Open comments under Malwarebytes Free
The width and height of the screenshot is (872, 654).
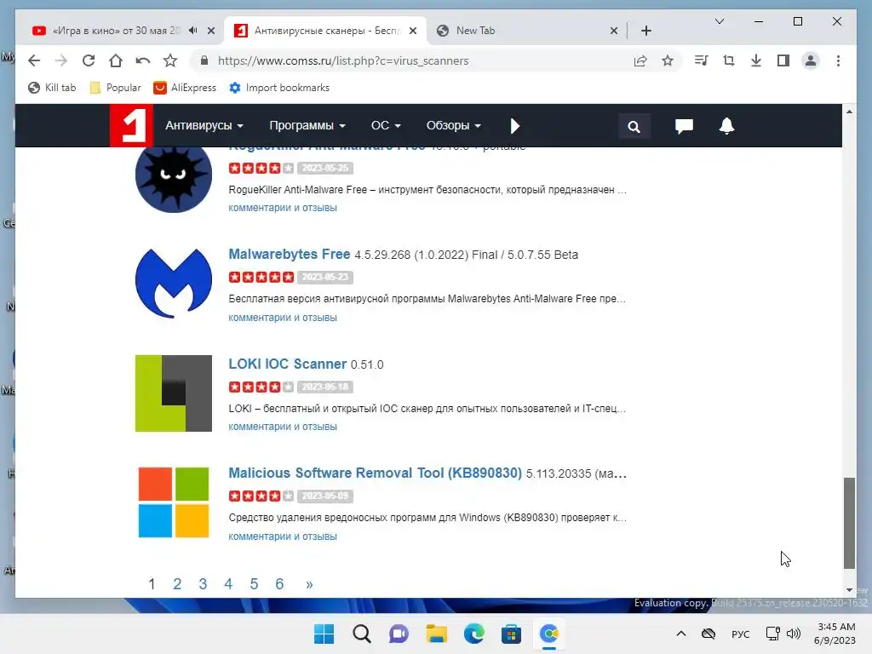(283, 318)
